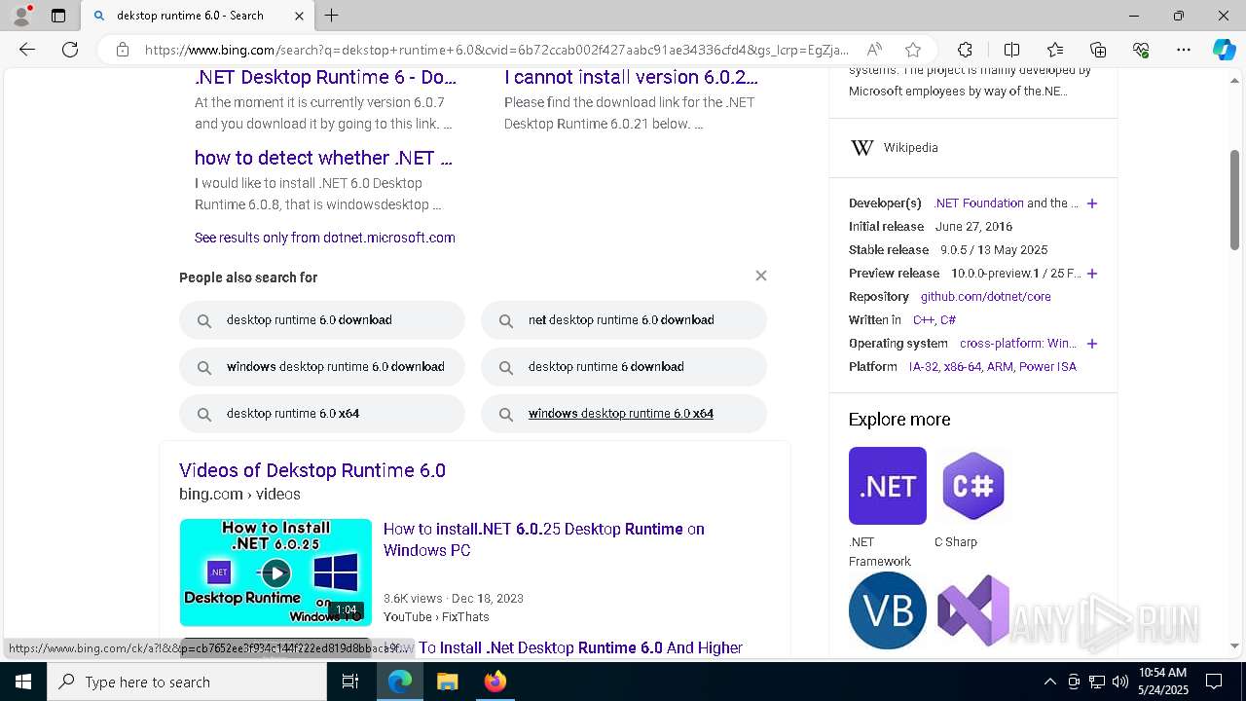Open C++ written-in link
This screenshot has height=701, width=1246.
pos(924,320)
